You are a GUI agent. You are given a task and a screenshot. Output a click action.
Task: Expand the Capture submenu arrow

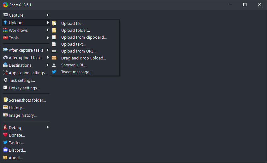[x=48, y=15]
